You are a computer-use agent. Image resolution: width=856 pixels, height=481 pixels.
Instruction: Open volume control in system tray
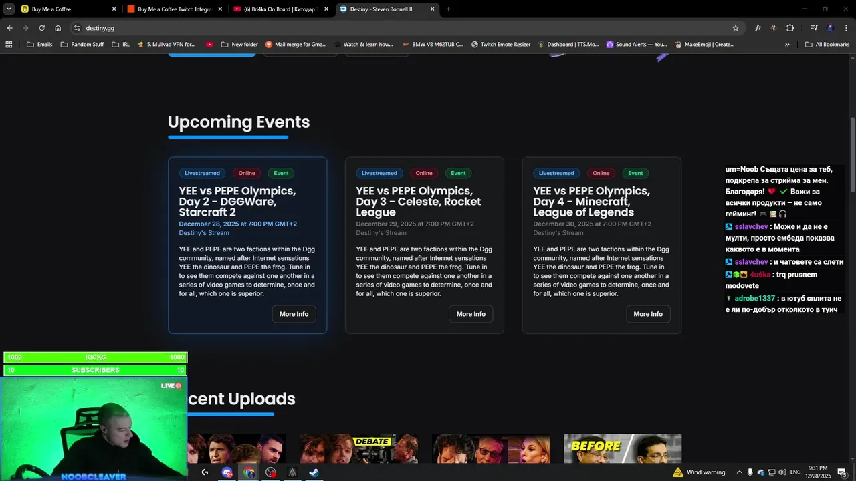point(782,472)
